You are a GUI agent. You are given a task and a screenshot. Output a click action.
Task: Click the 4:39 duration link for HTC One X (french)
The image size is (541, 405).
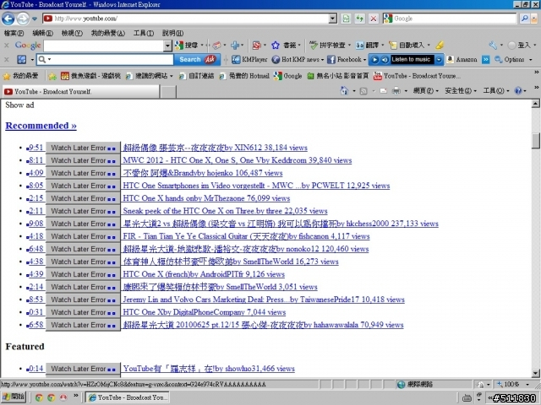36,274
